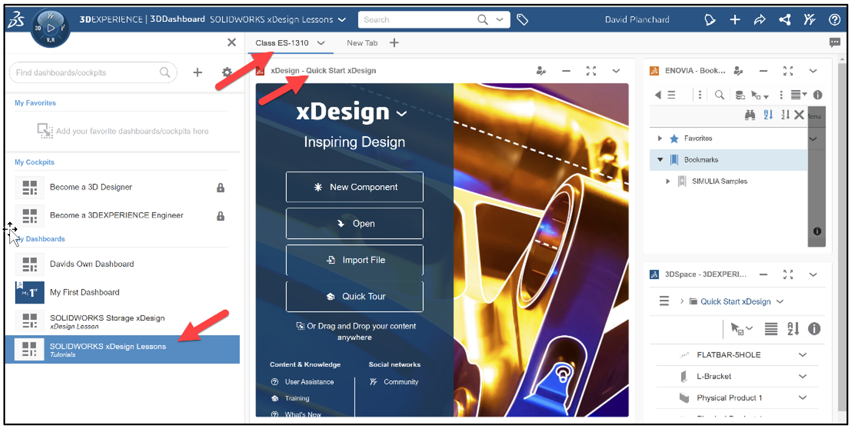Screen dimensions: 850x427
Task: Click the tag icon next to search
Action: [x=522, y=19]
